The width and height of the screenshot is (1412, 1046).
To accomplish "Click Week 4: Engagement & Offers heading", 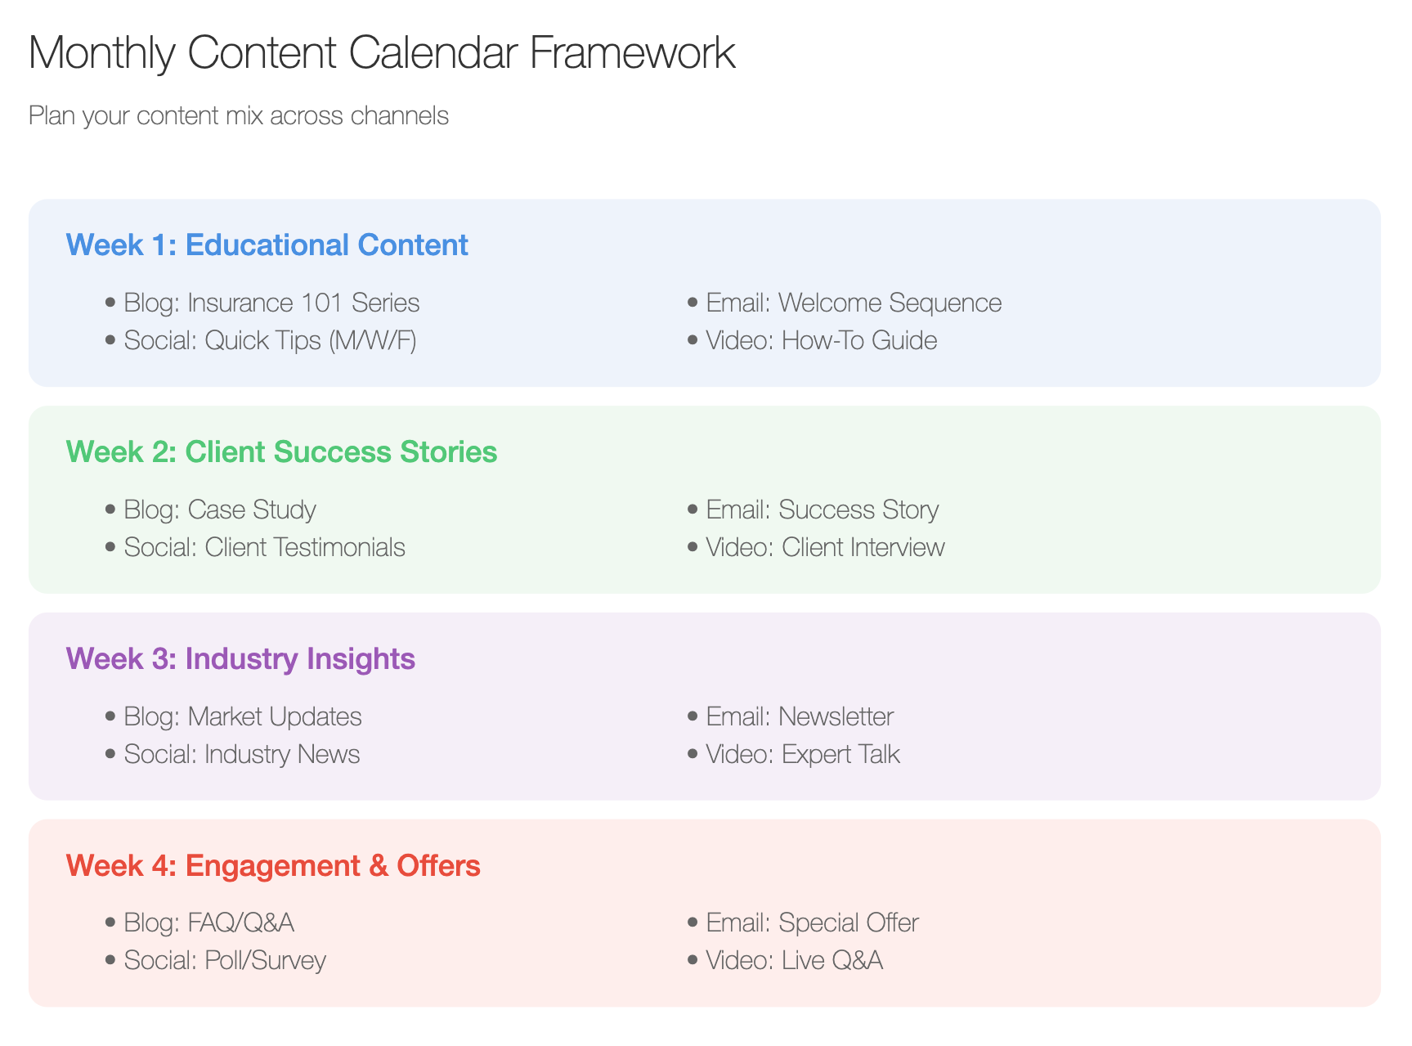I will pos(274,865).
